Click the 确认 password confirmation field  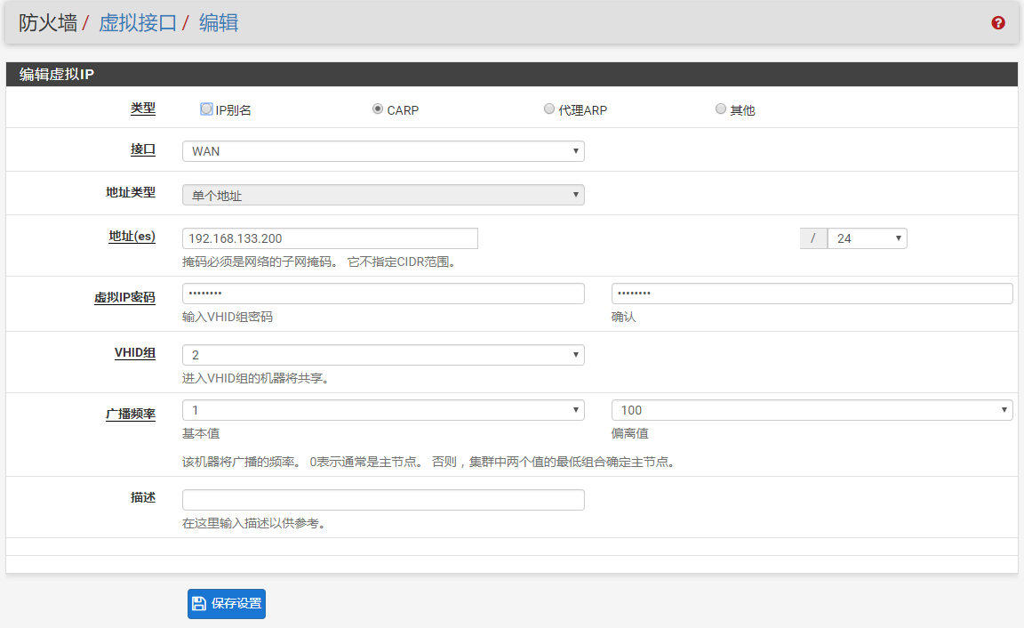pos(812,294)
